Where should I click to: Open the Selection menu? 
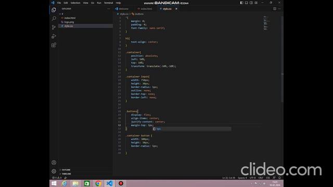75,3
